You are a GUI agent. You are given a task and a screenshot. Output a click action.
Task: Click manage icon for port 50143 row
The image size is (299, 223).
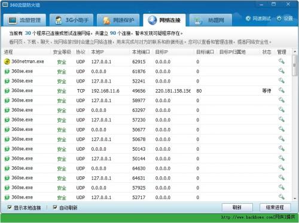pyautogui.click(x=282, y=148)
